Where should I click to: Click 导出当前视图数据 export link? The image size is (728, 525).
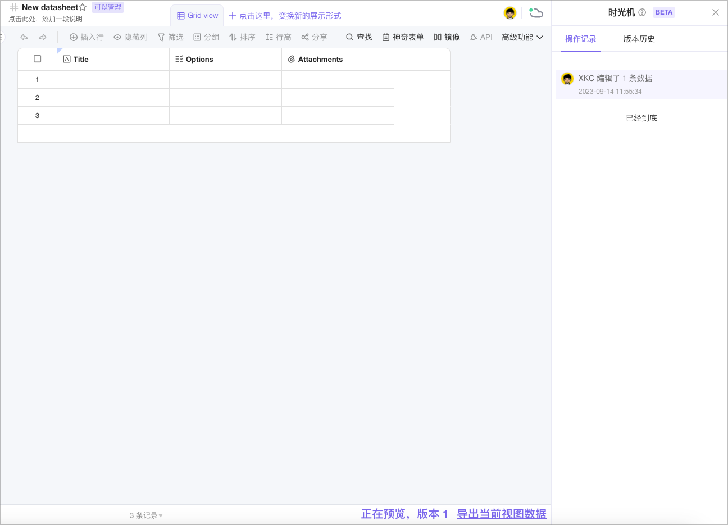tap(501, 514)
